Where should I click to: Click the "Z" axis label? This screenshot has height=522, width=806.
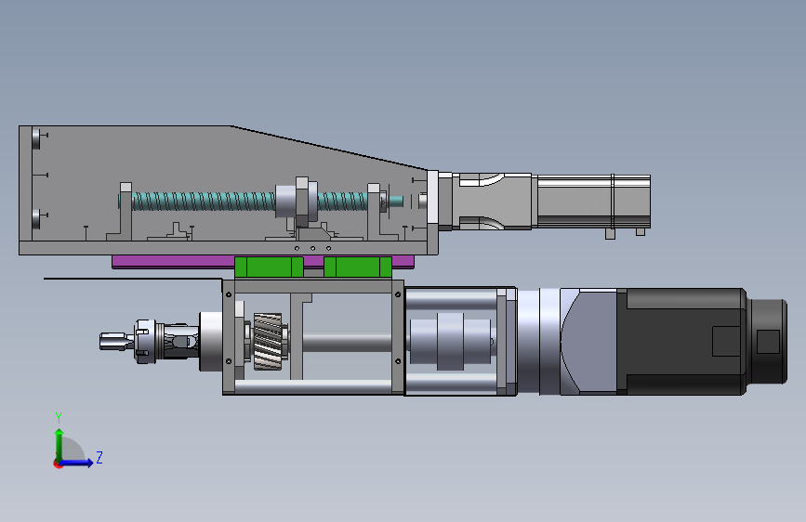click(x=99, y=457)
